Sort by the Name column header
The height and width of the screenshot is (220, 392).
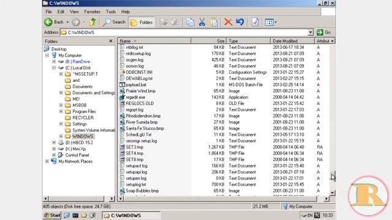(x=154, y=41)
